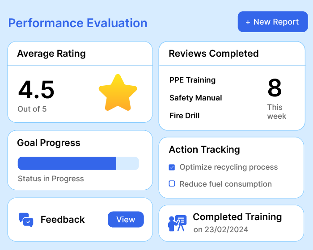
Task: Uncheck Optimize recycling process checkbox
Action: click(x=172, y=167)
